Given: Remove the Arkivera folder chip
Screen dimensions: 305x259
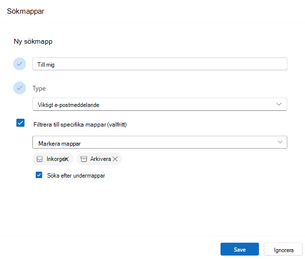Looking at the screenshot, I should click(x=115, y=159).
